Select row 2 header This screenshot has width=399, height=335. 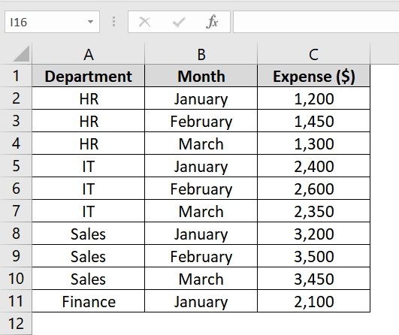(16, 98)
